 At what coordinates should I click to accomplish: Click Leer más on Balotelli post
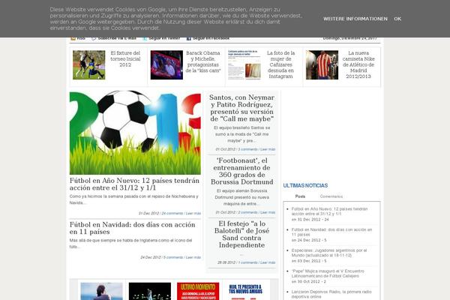click(x=268, y=262)
